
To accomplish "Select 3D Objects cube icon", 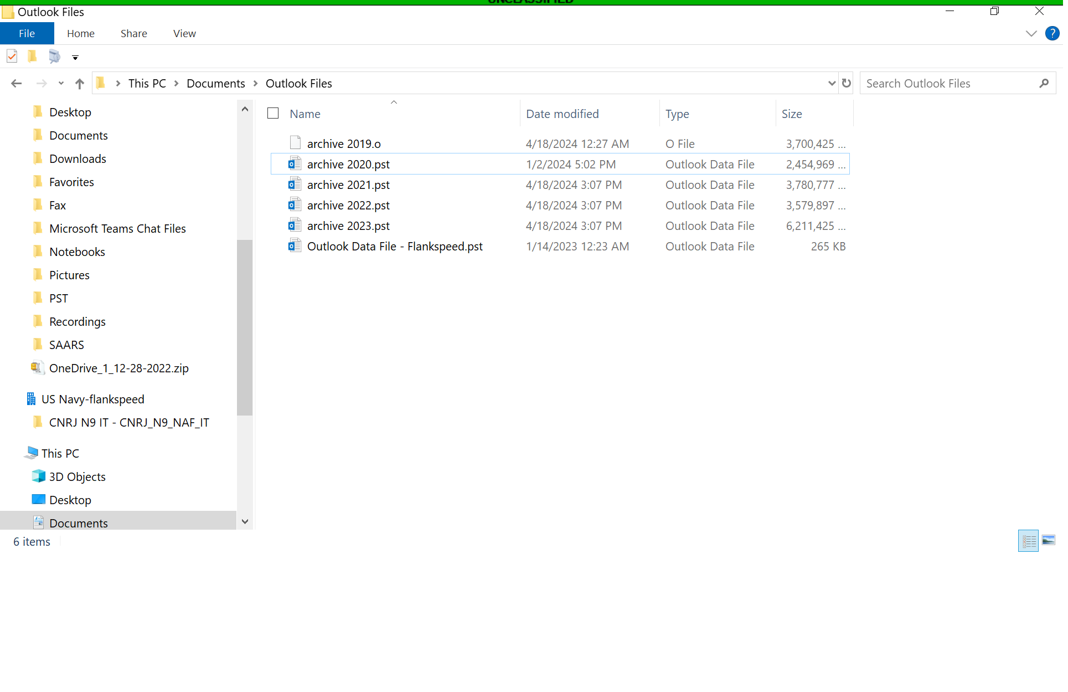I will tap(39, 476).
